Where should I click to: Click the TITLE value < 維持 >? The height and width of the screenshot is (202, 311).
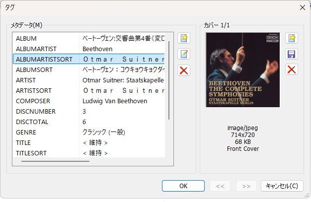click(x=95, y=143)
